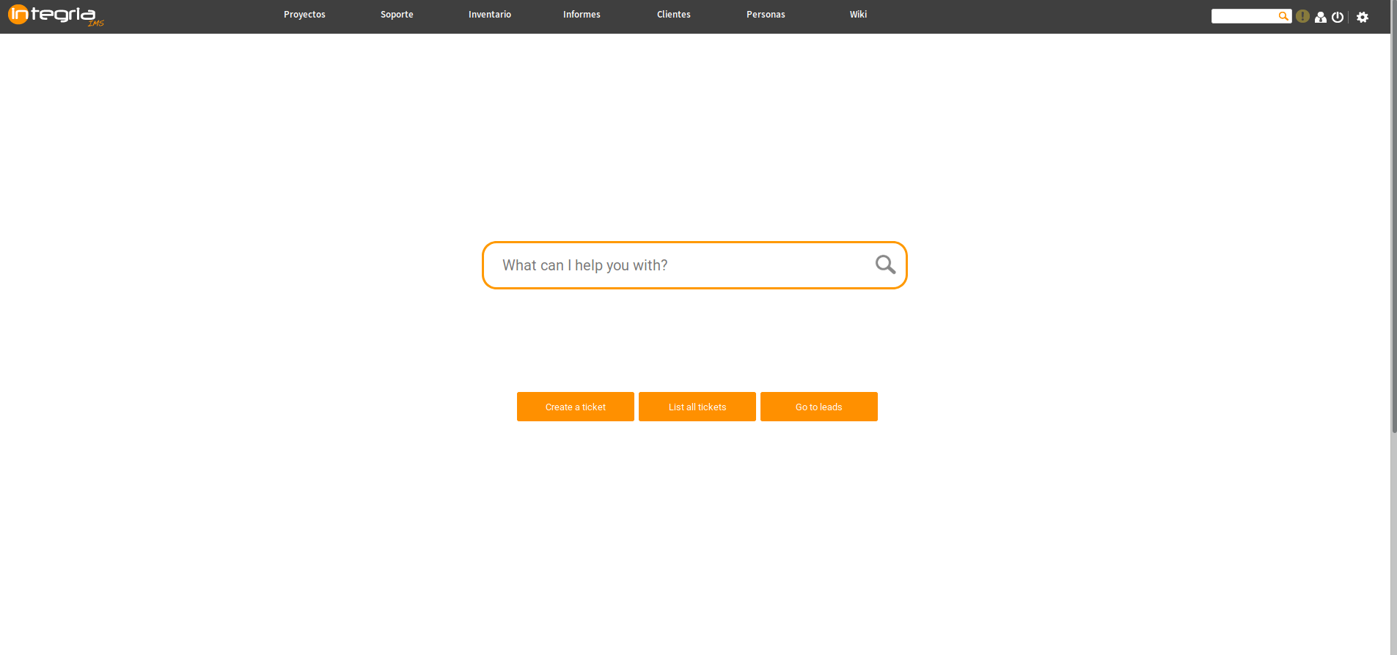
Task: Click the vertical page scrollbar
Action: [x=1393, y=234]
